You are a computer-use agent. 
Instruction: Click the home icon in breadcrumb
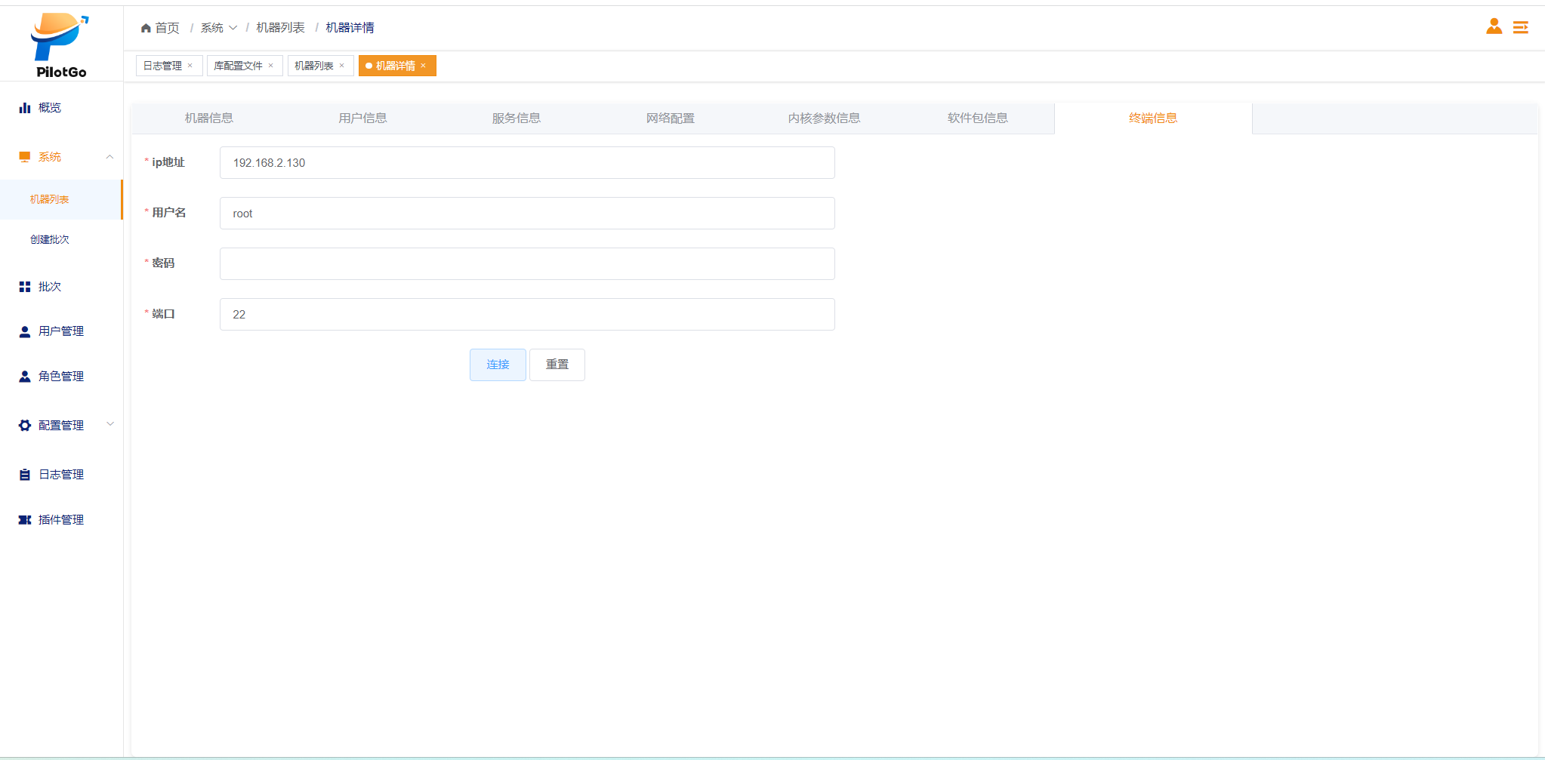(x=146, y=28)
